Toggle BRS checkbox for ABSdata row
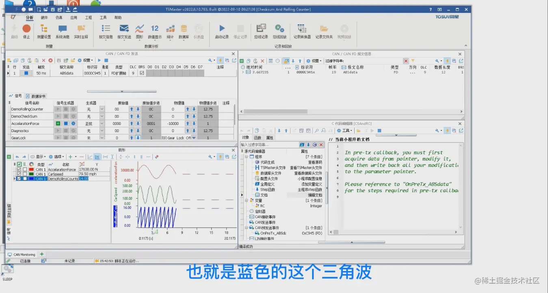The image size is (548, 293). coord(141,73)
